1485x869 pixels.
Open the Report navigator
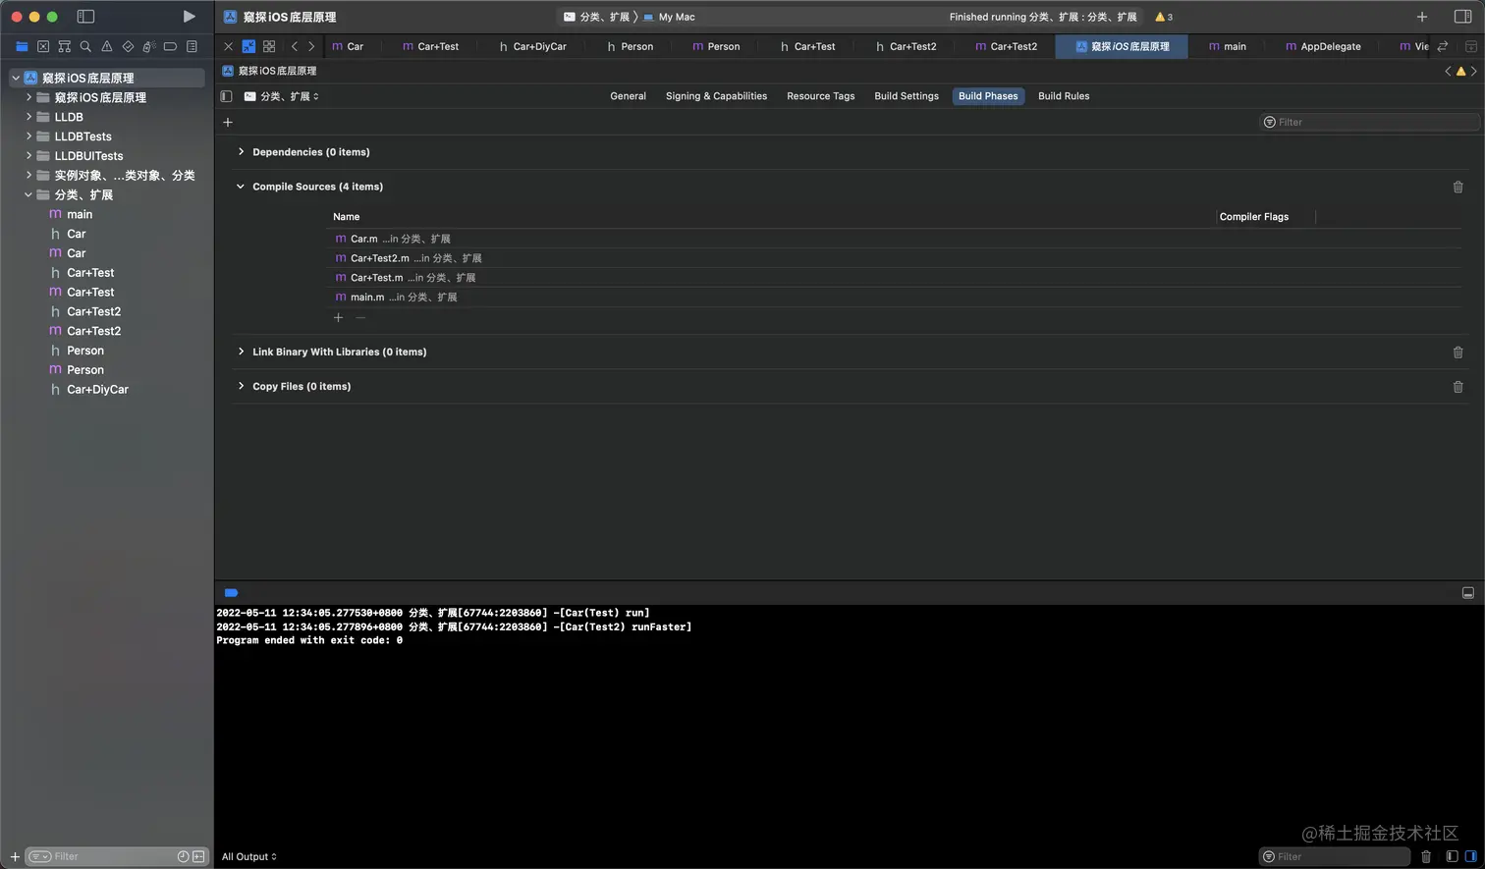192,46
